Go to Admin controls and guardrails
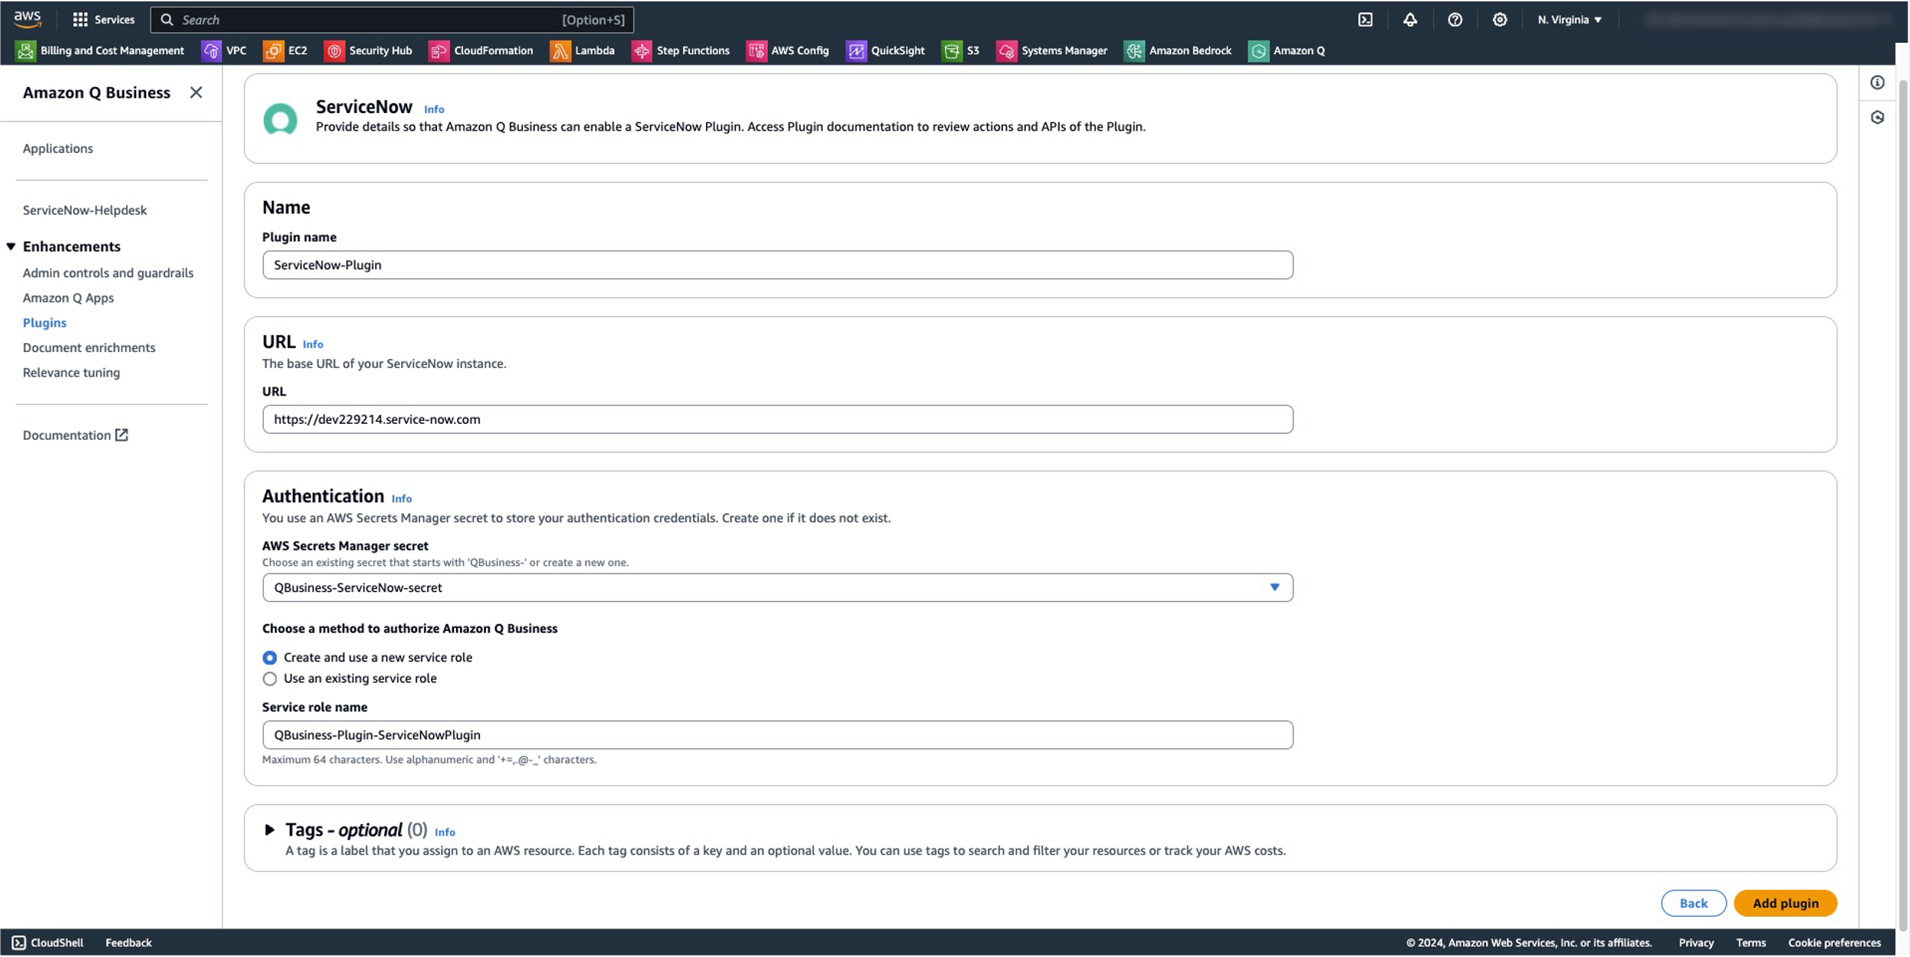The height and width of the screenshot is (957, 1910). [x=108, y=273]
